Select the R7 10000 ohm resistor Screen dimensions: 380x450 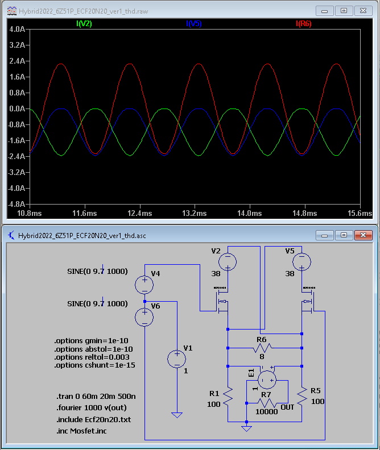pyautogui.click(x=266, y=402)
